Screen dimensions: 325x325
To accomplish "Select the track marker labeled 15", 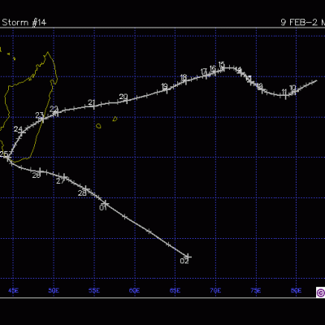I will click(223, 68).
